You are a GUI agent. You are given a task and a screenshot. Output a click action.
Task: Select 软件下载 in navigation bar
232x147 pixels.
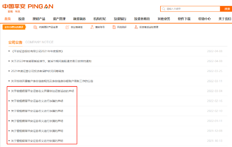184,19
